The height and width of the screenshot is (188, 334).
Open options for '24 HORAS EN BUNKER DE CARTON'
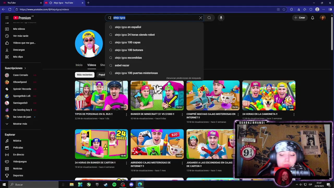tap(127, 163)
